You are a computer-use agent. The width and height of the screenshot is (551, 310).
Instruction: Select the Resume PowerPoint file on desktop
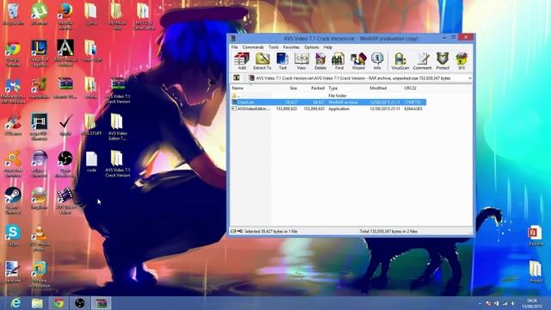(536, 235)
